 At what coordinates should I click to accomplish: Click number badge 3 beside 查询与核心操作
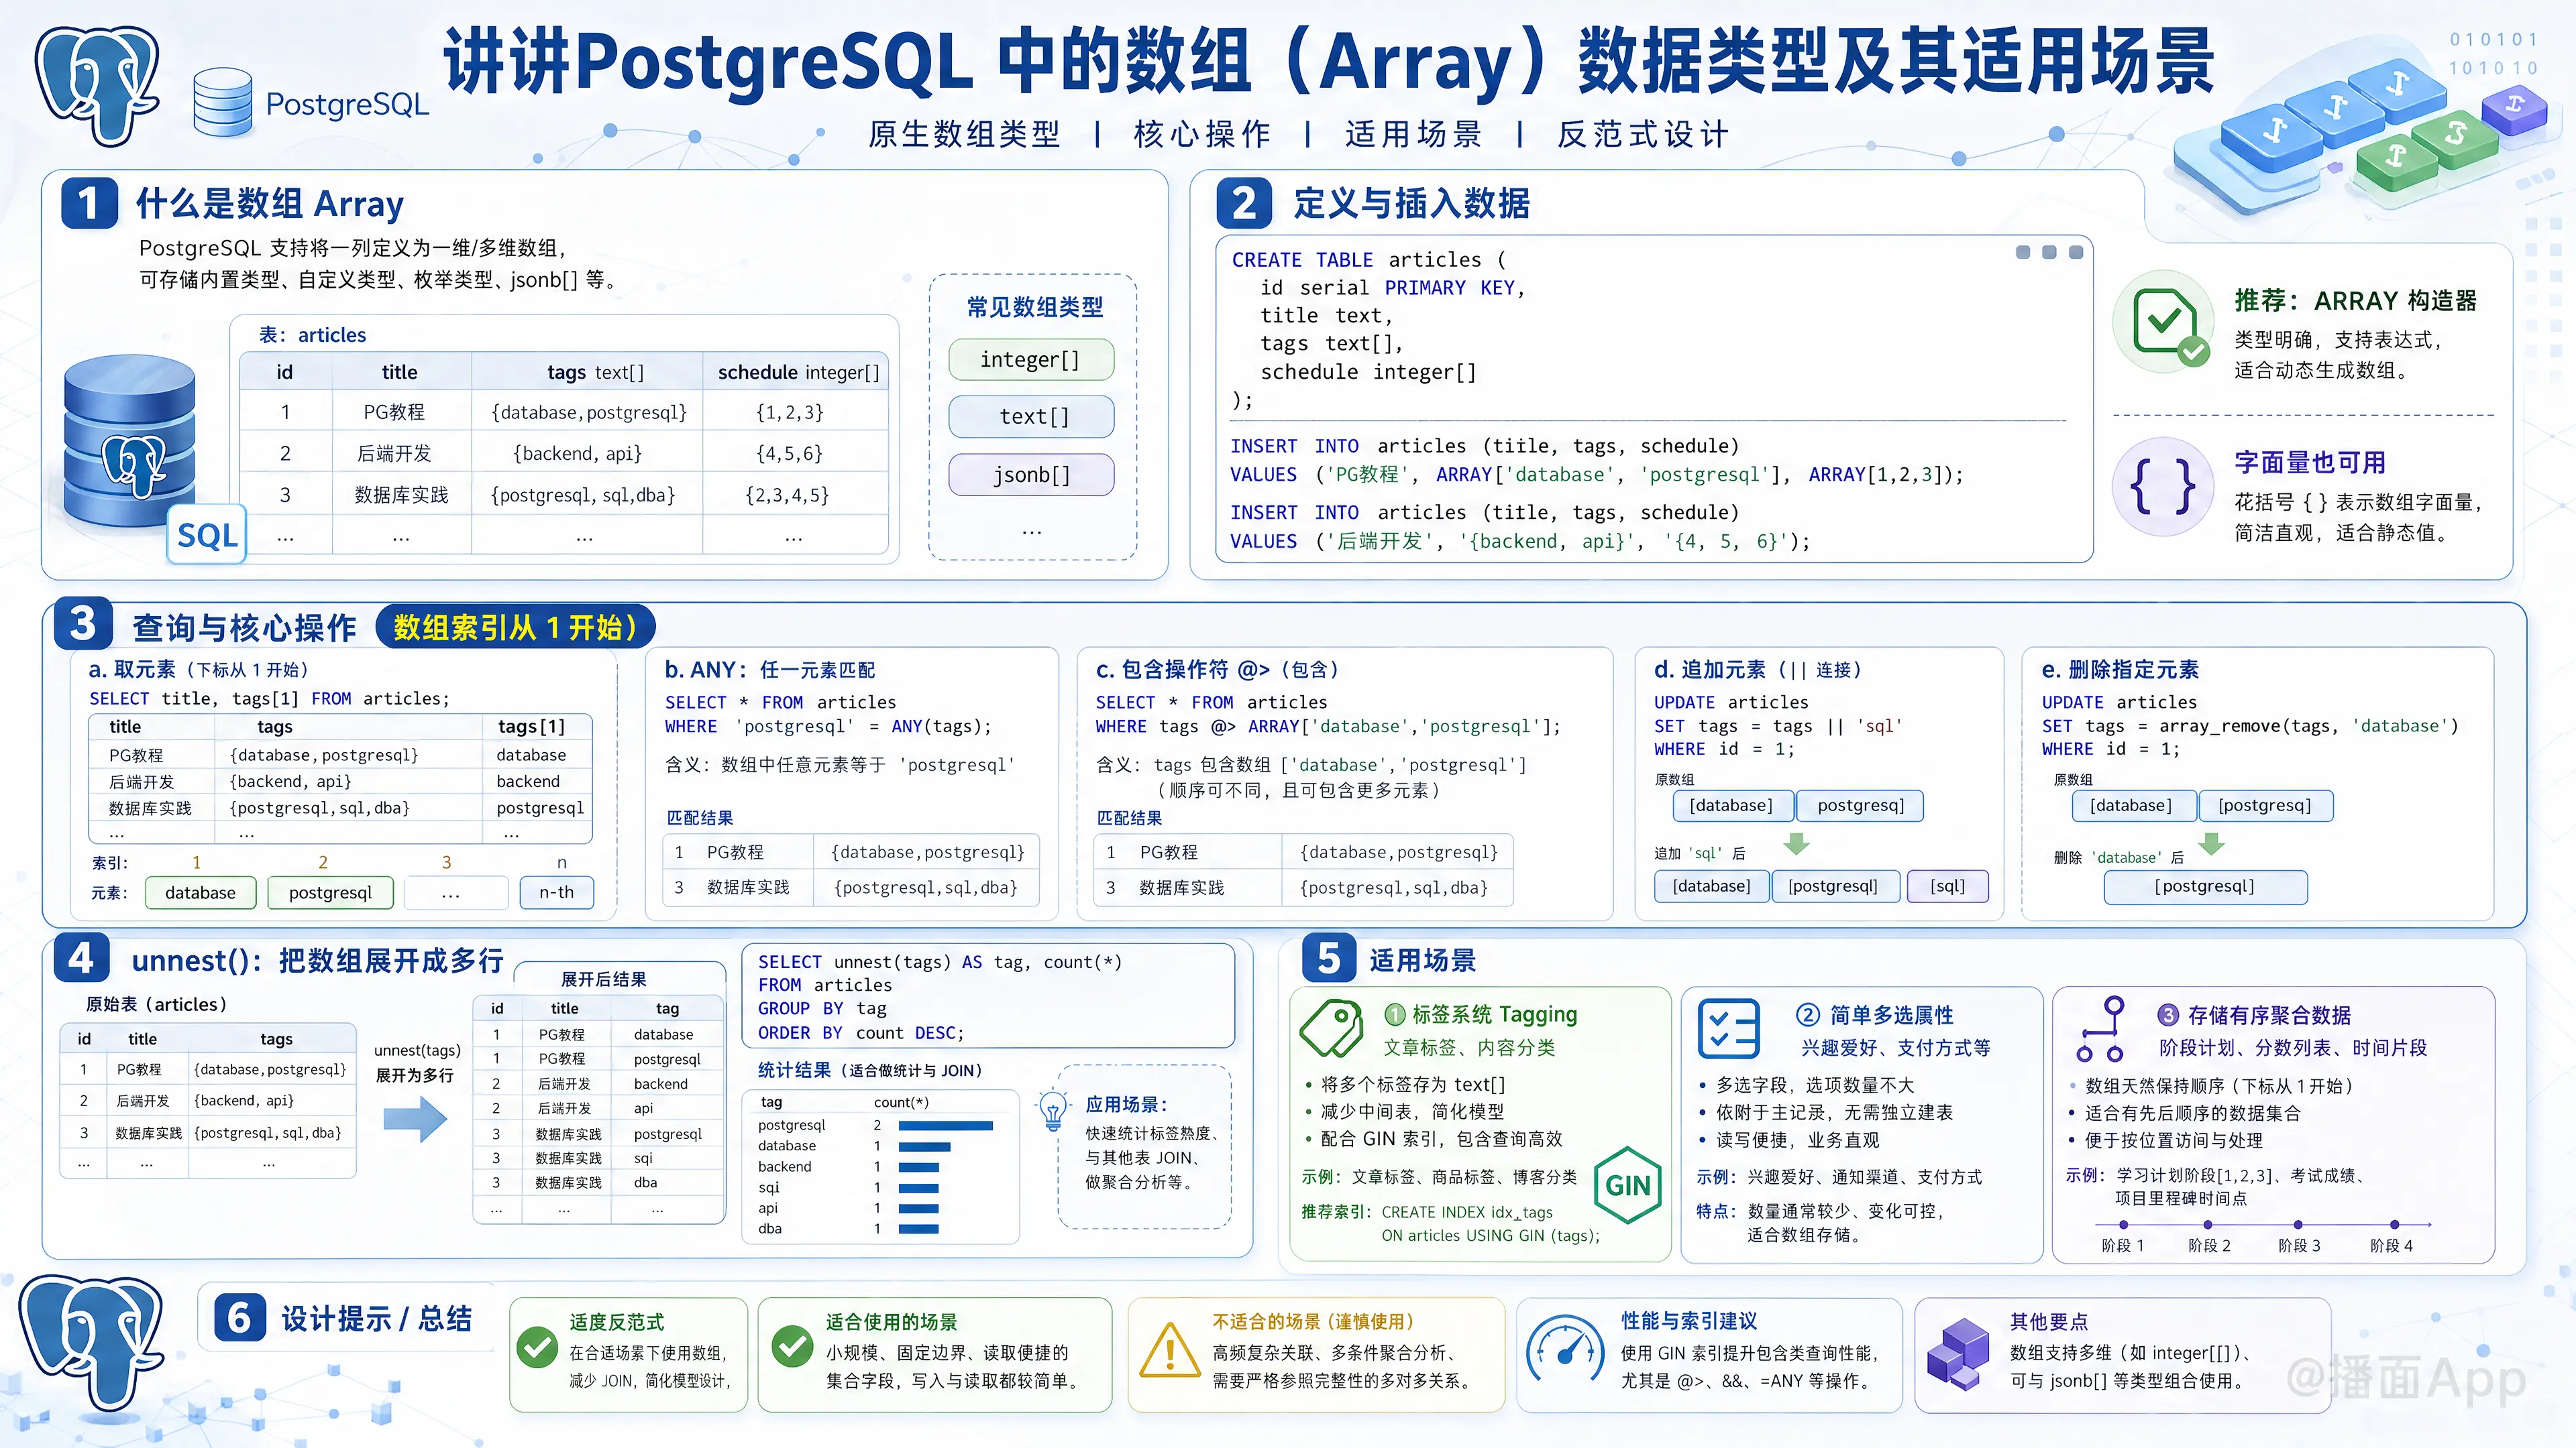83,625
